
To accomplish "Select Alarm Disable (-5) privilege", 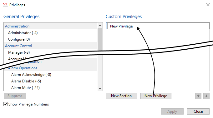I will pos(26,81).
